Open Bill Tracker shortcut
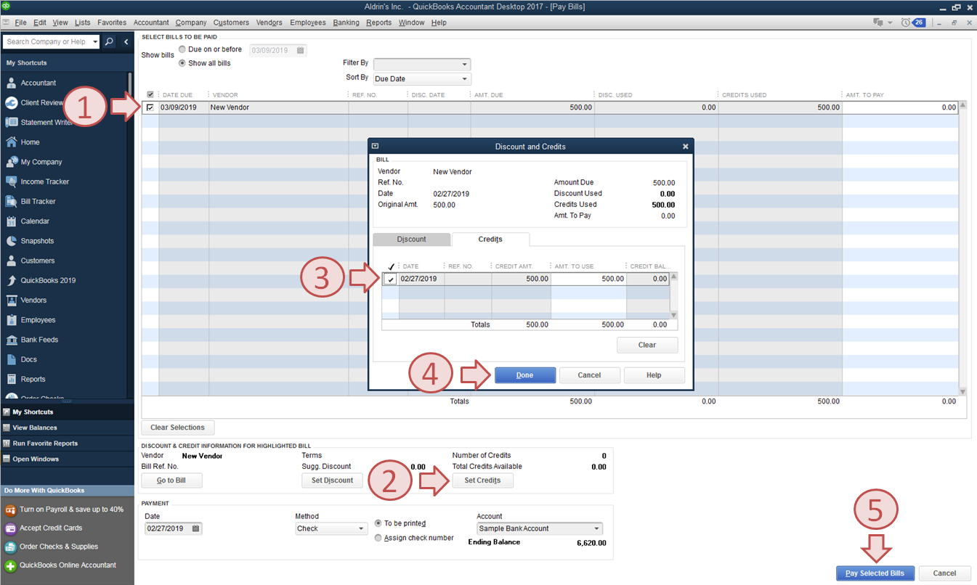The image size is (977, 585). pyautogui.click(x=38, y=201)
